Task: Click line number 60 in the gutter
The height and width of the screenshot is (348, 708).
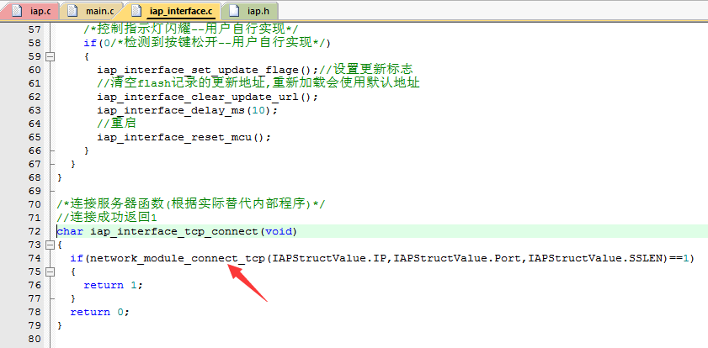Action: pos(35,70)
